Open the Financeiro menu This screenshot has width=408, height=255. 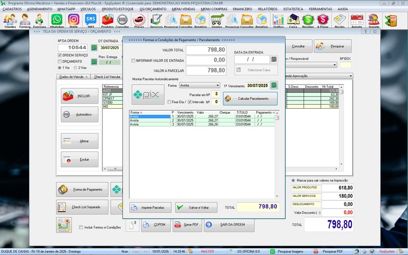click(242, 9)
